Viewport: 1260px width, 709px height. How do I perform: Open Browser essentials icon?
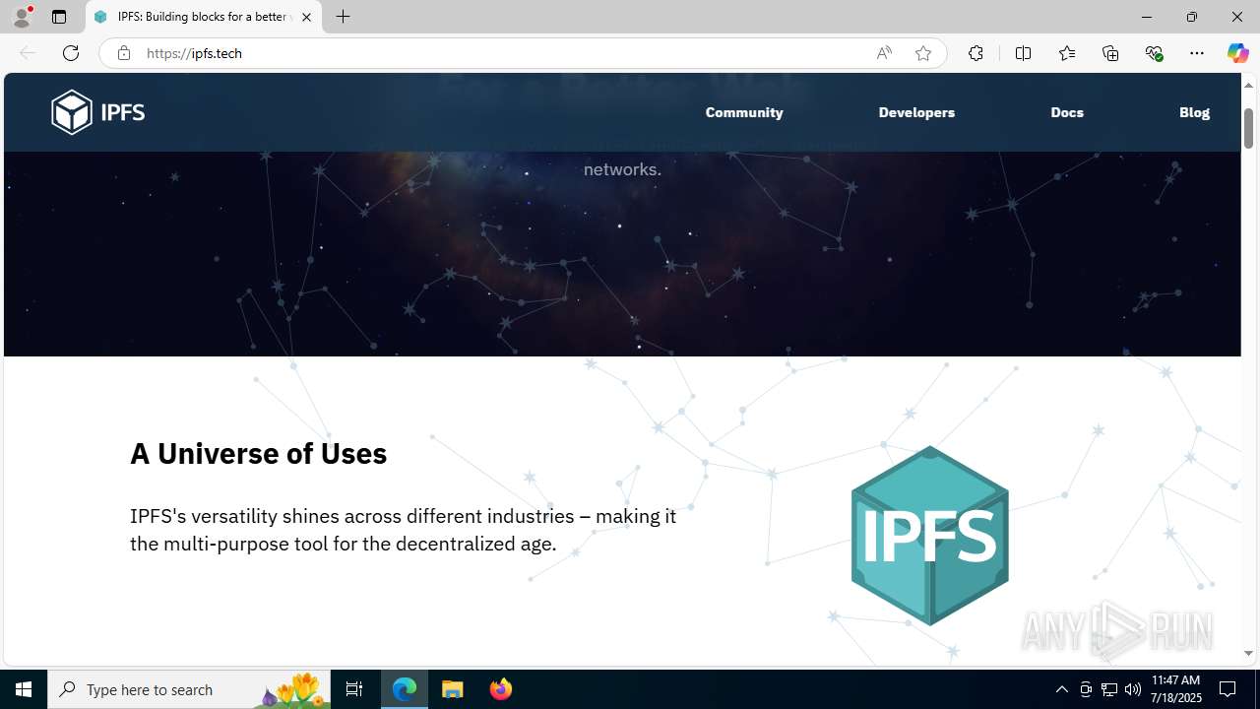tap(1154, 53)
